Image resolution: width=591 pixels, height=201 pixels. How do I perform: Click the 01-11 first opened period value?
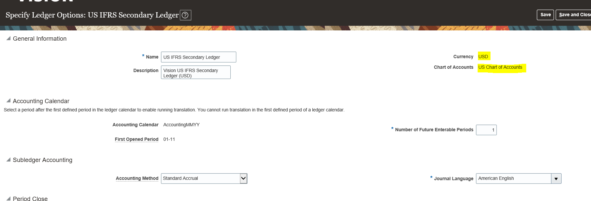click(169, 139)
